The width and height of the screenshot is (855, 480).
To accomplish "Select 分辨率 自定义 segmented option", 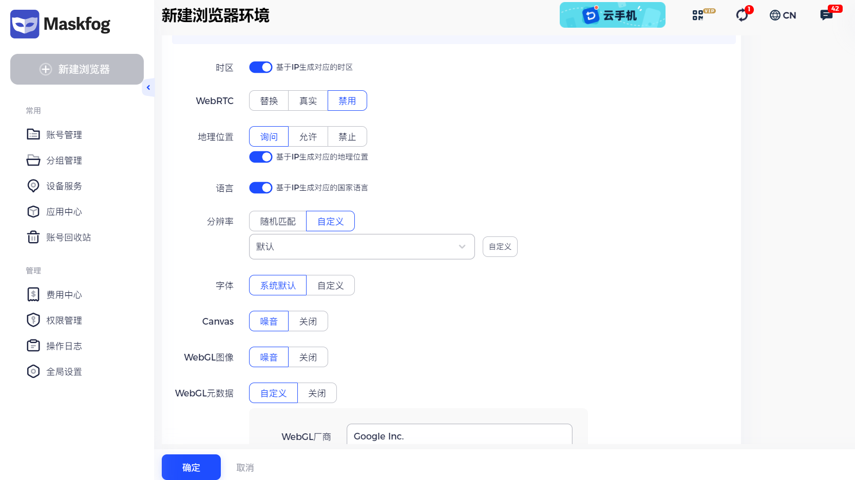I will [x=330, y=221].
